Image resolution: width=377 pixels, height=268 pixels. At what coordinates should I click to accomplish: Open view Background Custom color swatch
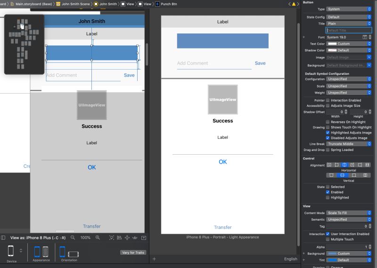click(x=332, y=253)
